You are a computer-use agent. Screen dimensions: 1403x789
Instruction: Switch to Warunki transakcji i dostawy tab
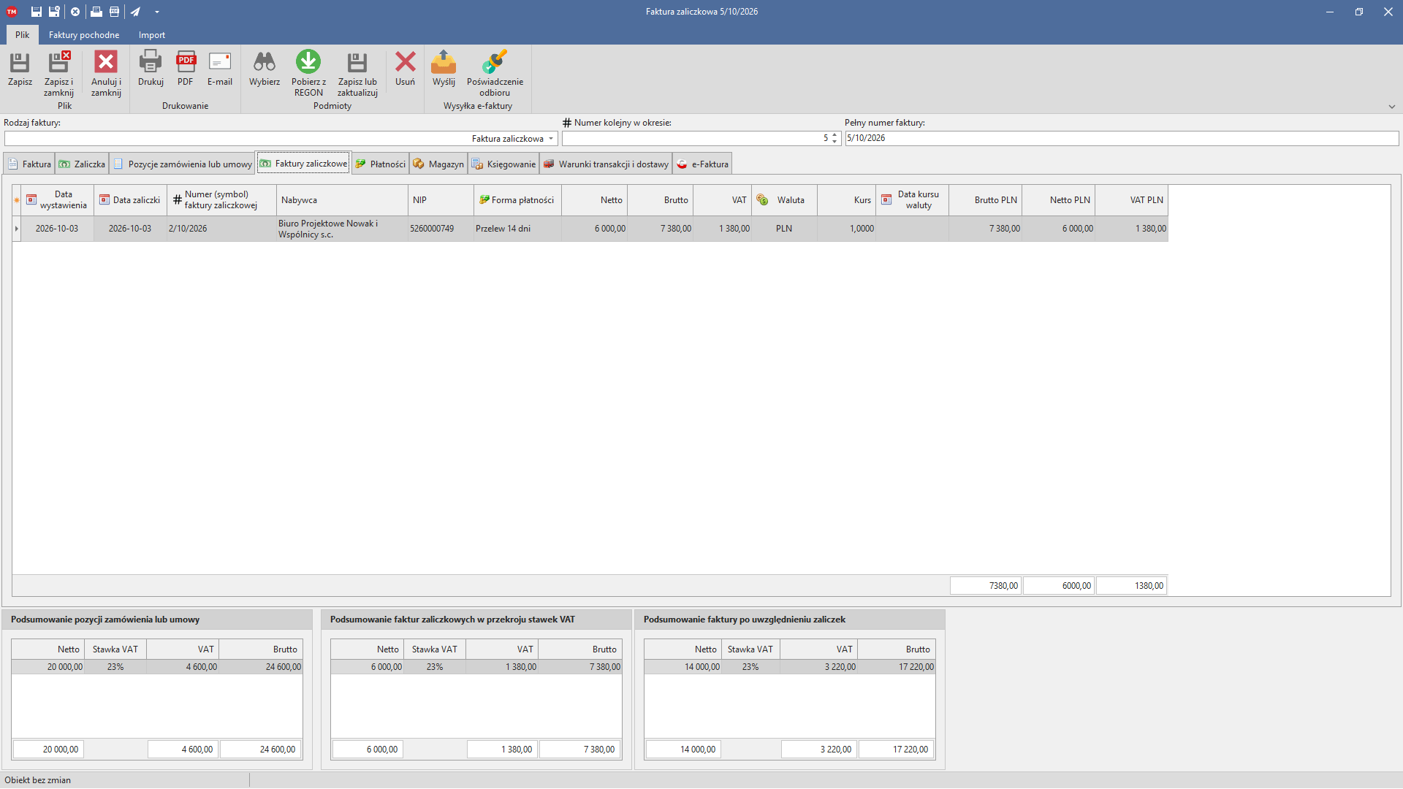click(x=607, y=164)
